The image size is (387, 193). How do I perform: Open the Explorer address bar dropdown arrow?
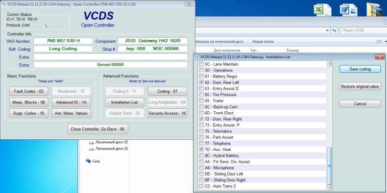click(x=327, y=30)
